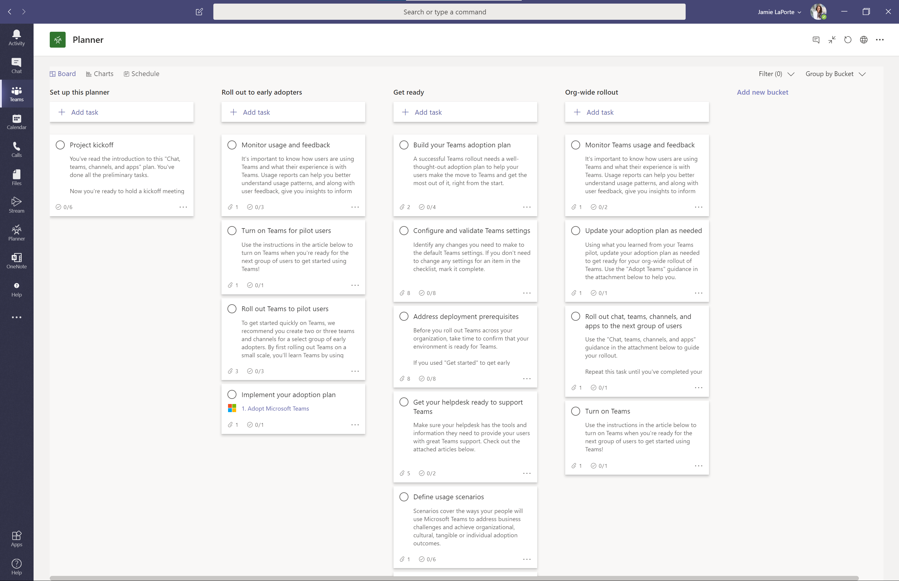The width and height of the screenshot is (899, 581).
Task: Add task to Get ready bucket
Action: coord(465,112)
